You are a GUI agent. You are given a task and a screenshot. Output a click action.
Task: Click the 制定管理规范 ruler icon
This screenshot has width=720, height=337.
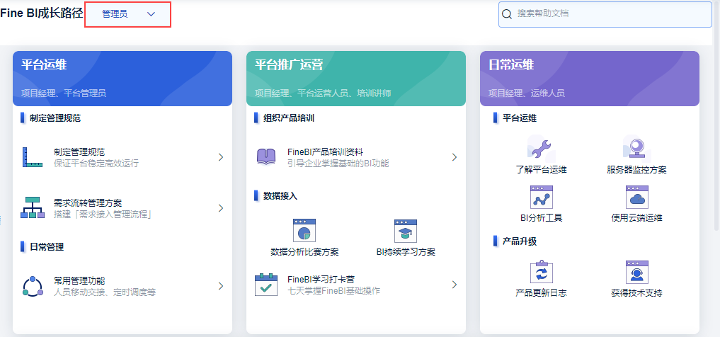coord(32,157)
